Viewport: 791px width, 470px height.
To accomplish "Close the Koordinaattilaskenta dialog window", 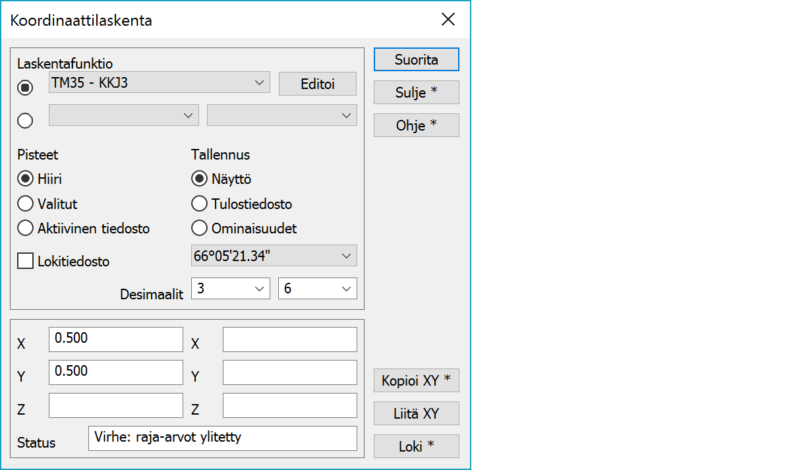I will (448, 20).
